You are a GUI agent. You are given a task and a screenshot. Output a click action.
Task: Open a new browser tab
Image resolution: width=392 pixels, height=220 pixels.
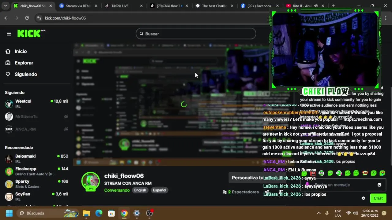tap(333, 6)
